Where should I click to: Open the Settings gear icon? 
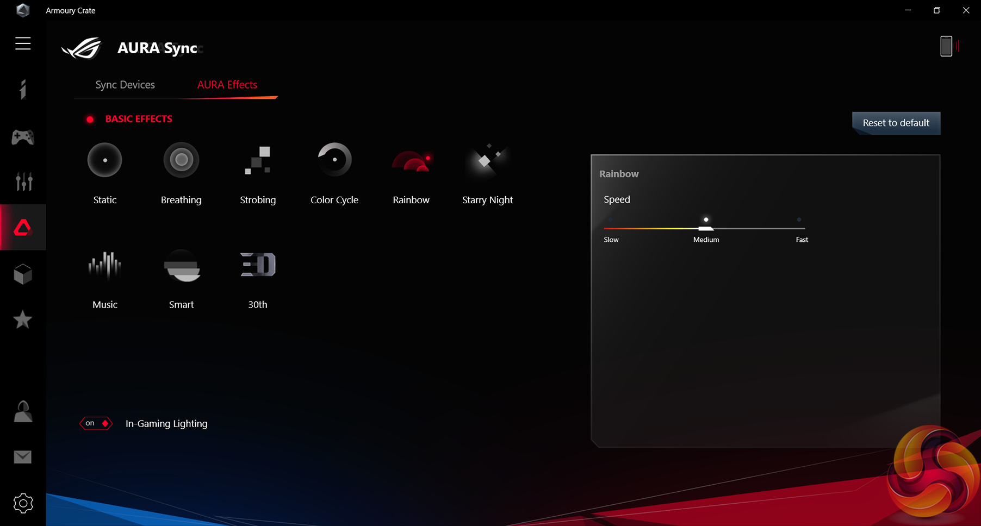pyautogui.click(x=23, y=503)
